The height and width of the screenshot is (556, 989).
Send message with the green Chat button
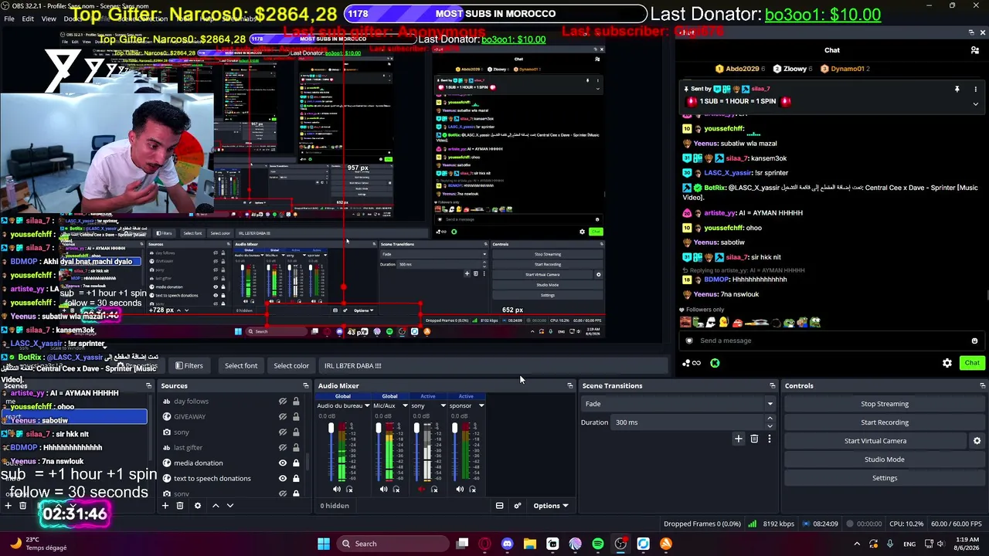pos(972,363)
